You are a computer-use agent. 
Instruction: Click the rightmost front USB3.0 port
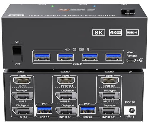tap(114, 57)
